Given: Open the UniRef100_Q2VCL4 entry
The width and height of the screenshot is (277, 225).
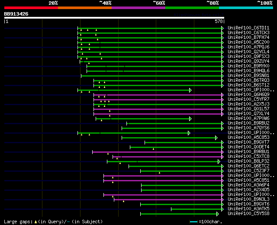Looking at the screenshot, I should pos(248,52).
